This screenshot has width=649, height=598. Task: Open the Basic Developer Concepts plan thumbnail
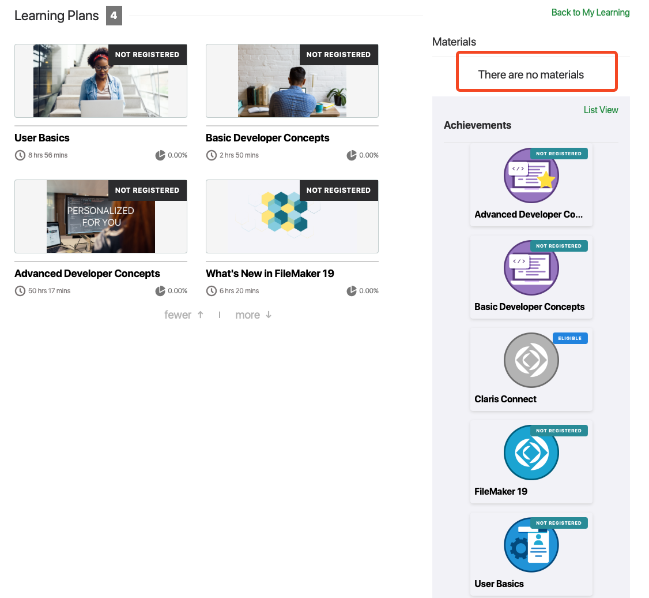coord(292,81)
